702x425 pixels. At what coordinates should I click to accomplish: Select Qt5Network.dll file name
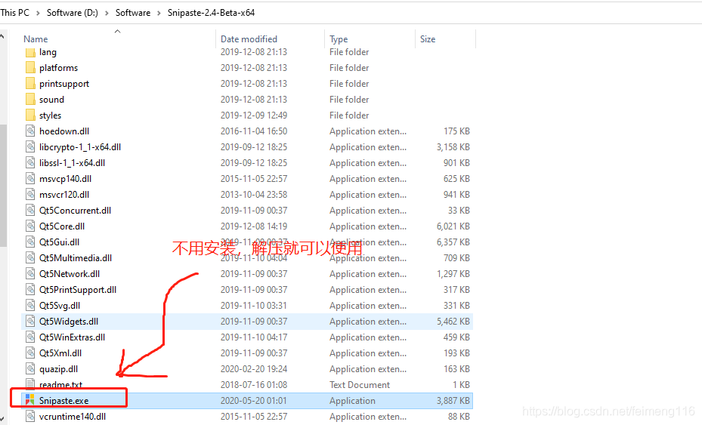click(70, 274)
